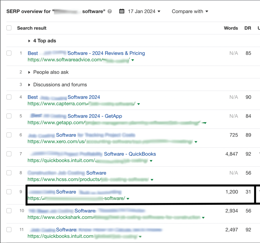Open the URL dropdown arrow for xero.com

pos(196,142)
